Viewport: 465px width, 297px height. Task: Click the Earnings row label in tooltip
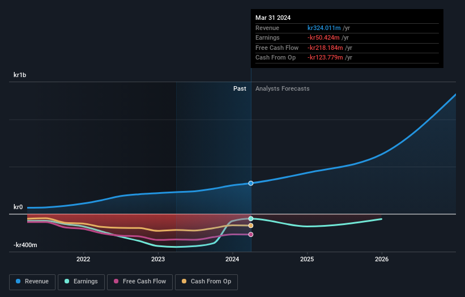[x=267, y=37]
